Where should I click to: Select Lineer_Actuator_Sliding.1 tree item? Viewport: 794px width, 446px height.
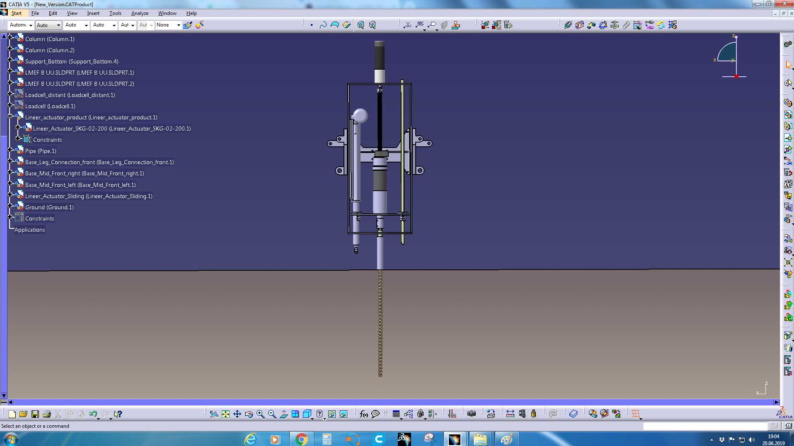pyautogui.click(x=89, y=196)
